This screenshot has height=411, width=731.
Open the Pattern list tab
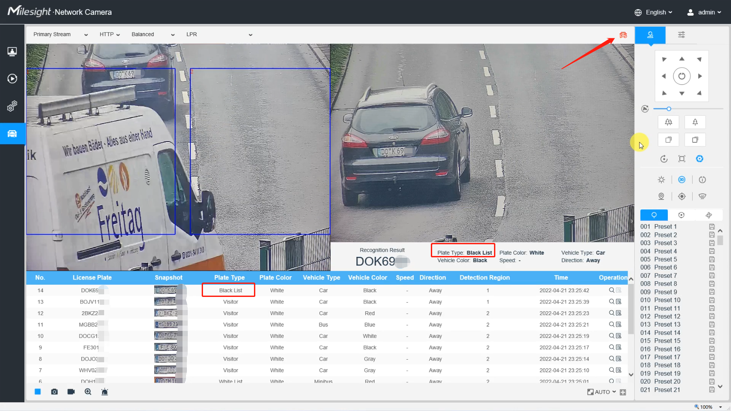pyautogui.click(x=709, y=215)
